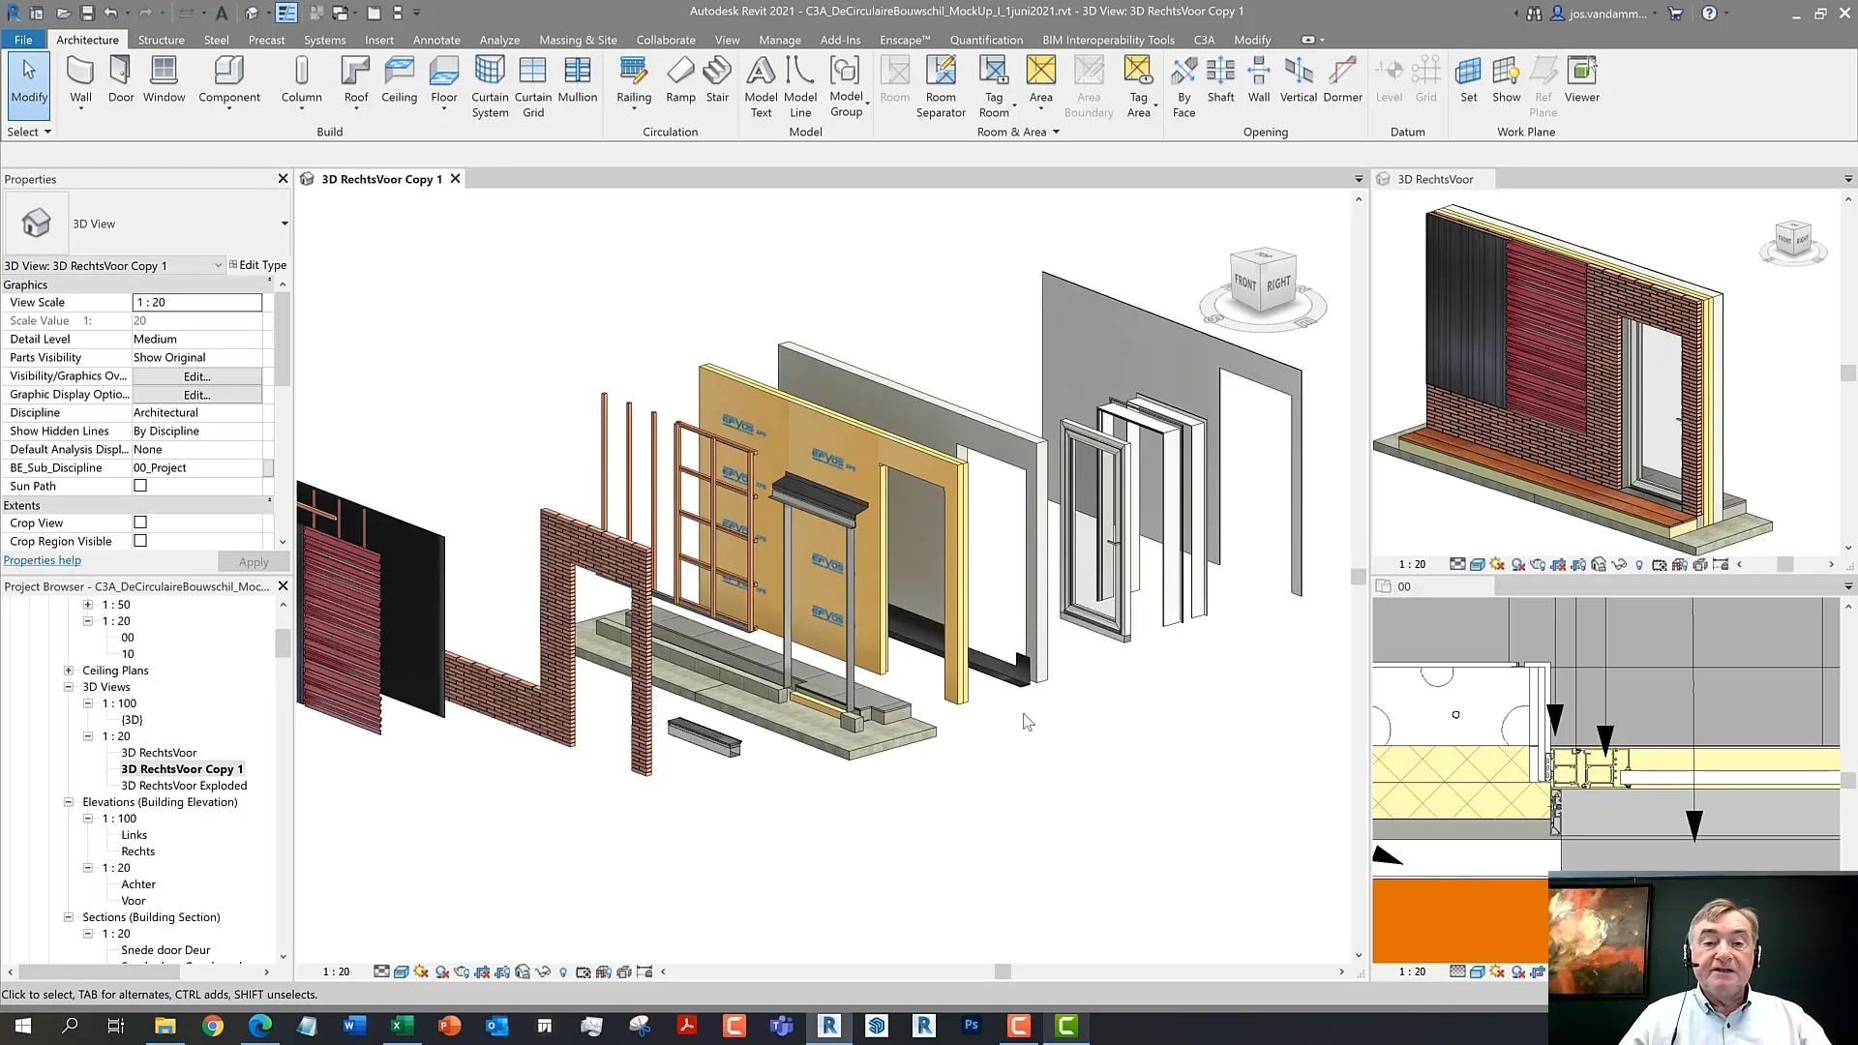This screenshot has height=1045, width=1858.
Task: Open the Properties type selector dropdown
Action: (x=285, y=224)
